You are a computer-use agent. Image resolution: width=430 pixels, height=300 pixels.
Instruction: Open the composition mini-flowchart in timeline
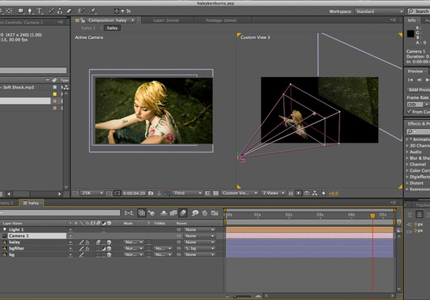129,212
